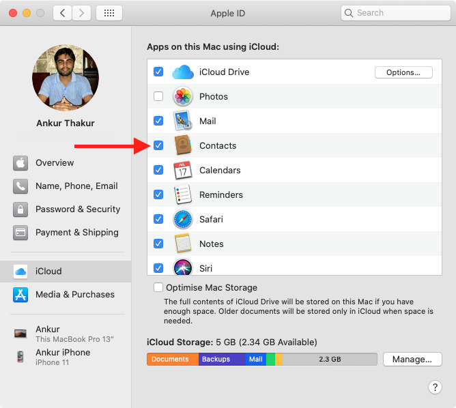456x408 pixels.
Task: Click the Mail storage segment
Action: click(x=256, y=359)
